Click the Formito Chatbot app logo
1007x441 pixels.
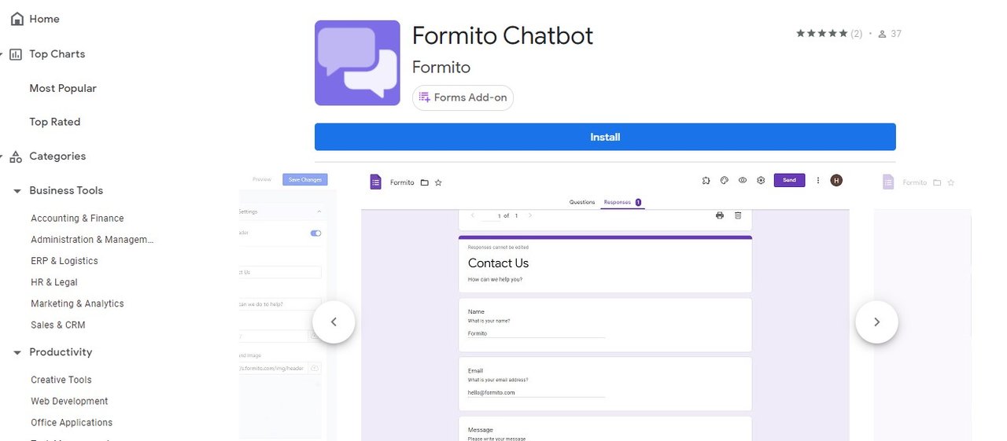coord(357,63)
